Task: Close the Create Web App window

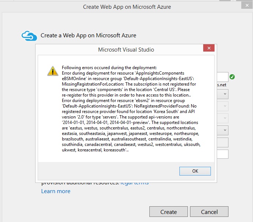Action: 247,5
